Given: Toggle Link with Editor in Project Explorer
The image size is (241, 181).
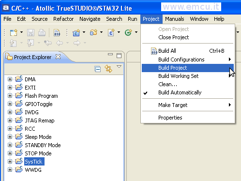Looking at the screenshot, I should point(108,69).
